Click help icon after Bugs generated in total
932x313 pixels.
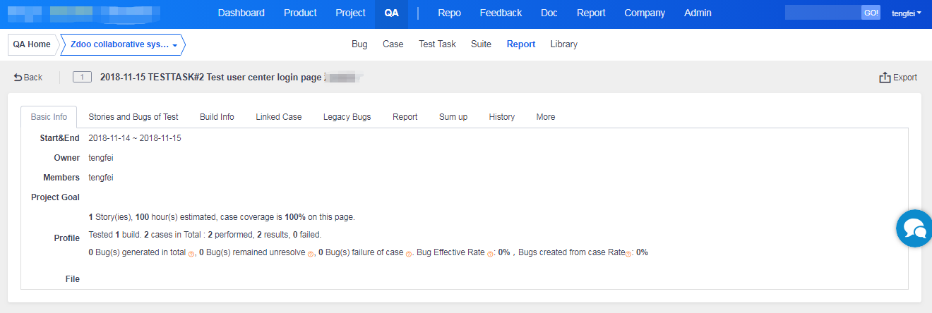click(x=191, y=254)
